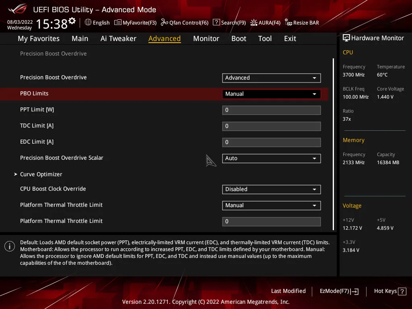Viewport: 412px width, 309px height.
Task: Click the Hot Keys question mark box
Action: (x=402, y=291)
